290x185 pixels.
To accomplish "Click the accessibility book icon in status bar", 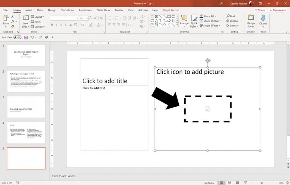I will point(17,183).
